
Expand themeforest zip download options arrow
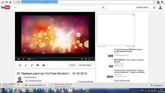tap(48, 85)
